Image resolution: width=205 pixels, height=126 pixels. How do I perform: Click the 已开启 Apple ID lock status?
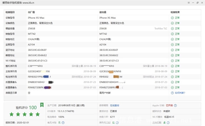[x=169, y=105]
